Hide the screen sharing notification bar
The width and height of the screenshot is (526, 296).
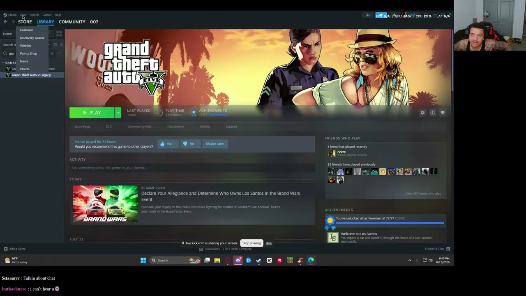point(269,243)
